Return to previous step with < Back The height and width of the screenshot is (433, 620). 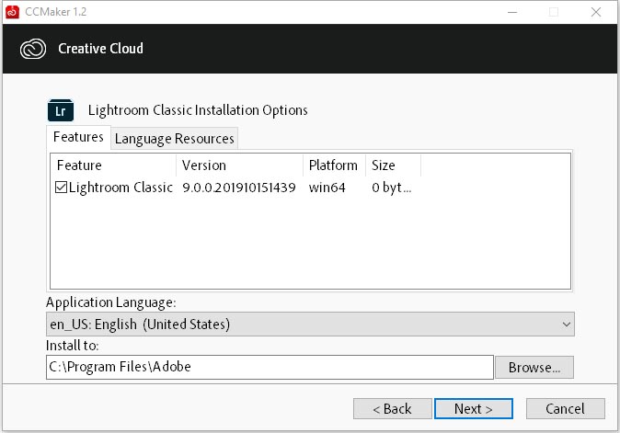click(x=392, y=408)
